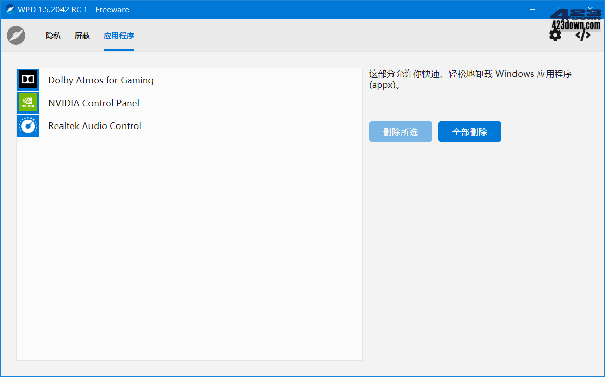Click the NVIDIA Control Panel icon
This screenshot has width=605, height=377.
coord(28,102)
